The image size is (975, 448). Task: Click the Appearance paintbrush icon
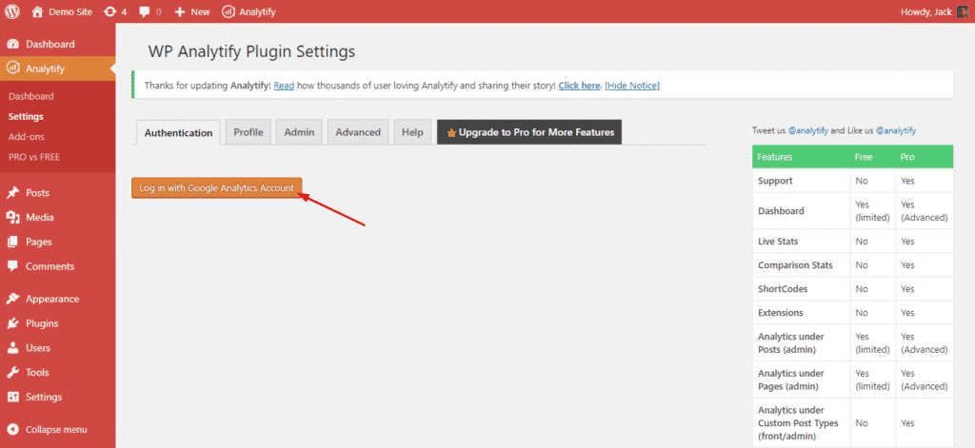12,299
